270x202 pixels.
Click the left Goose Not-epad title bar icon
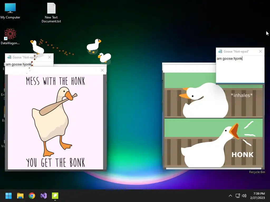coord(9,57)
